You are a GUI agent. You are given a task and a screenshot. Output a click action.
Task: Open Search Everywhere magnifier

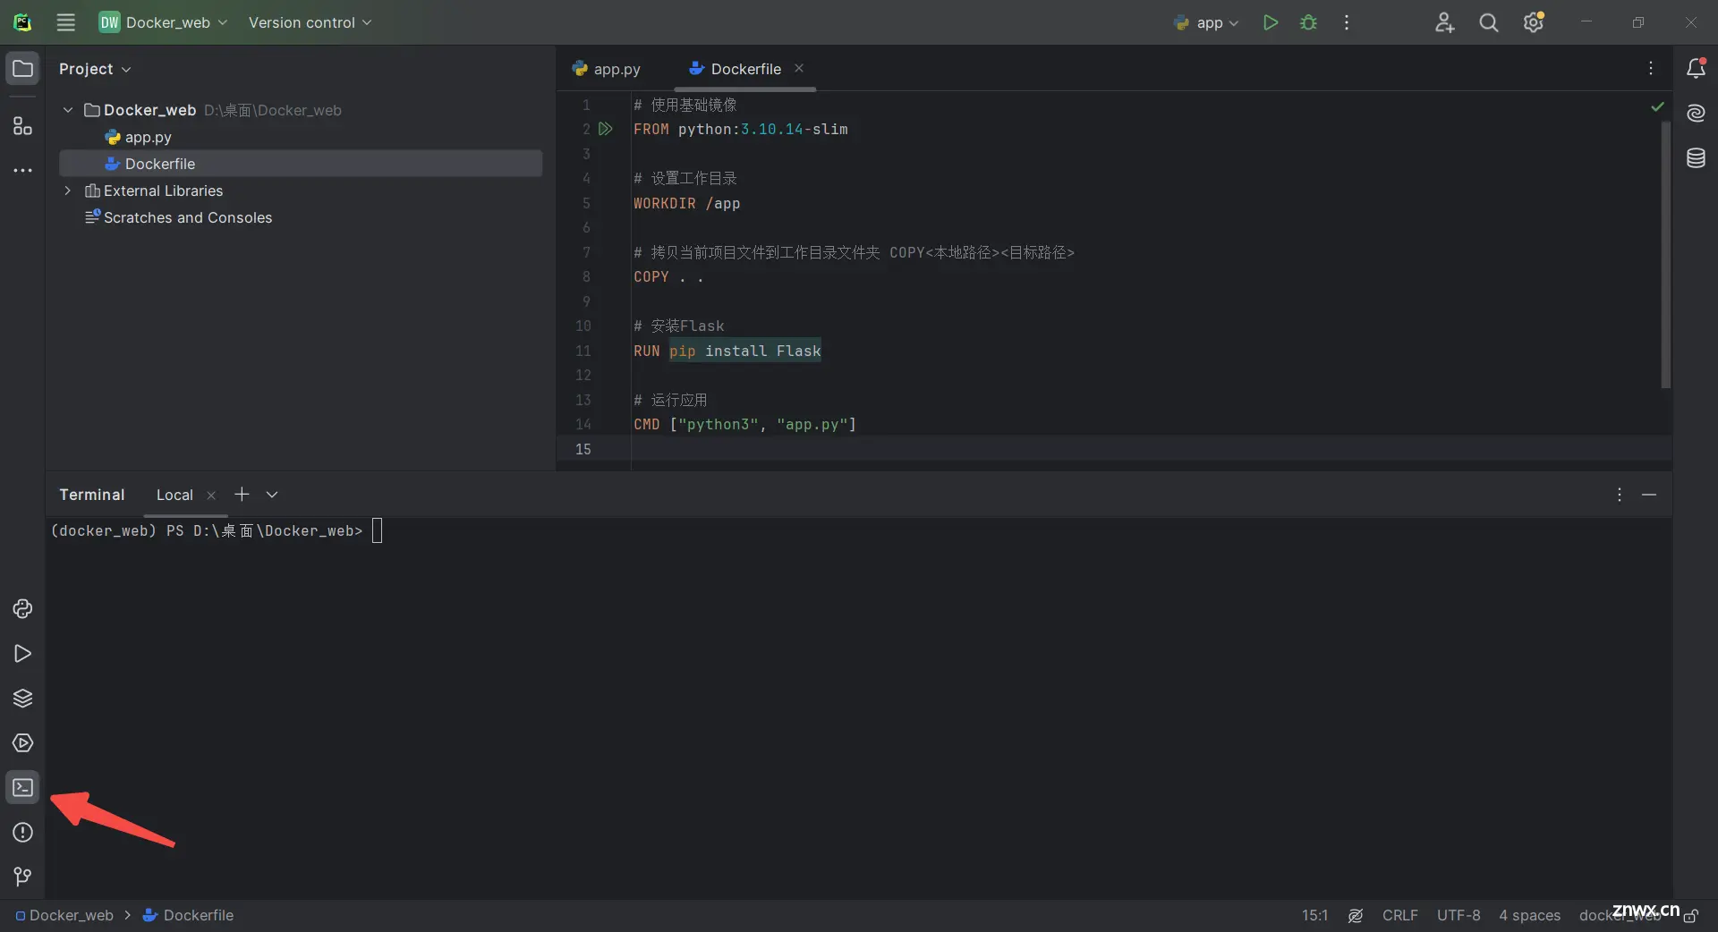click(x=1488, y=22)
